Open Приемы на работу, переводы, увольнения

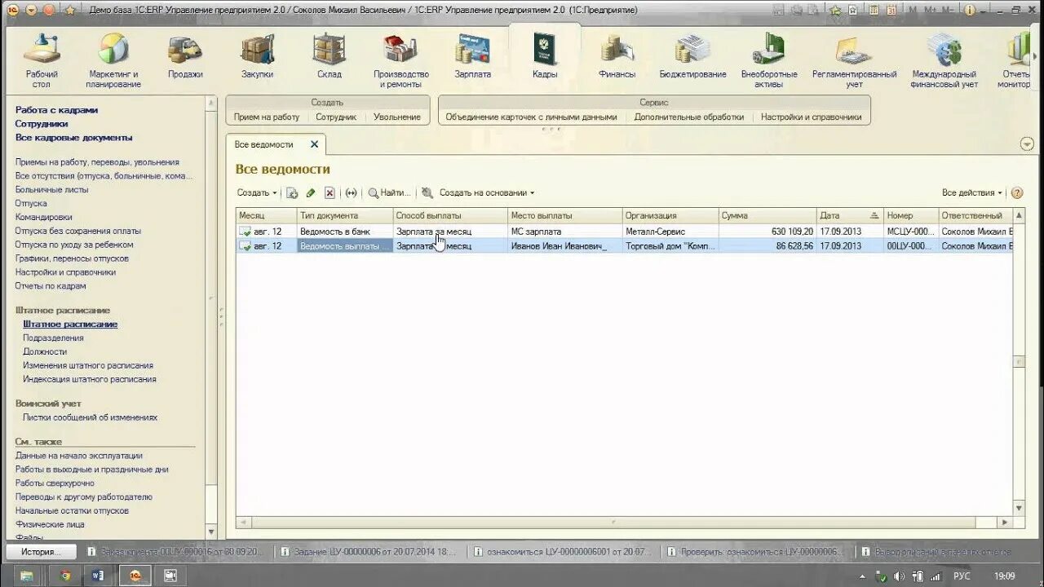[x=97, y=162]
